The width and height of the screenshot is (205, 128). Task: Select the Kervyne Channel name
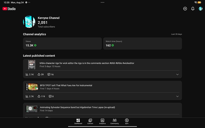click(x=49, y=18)
